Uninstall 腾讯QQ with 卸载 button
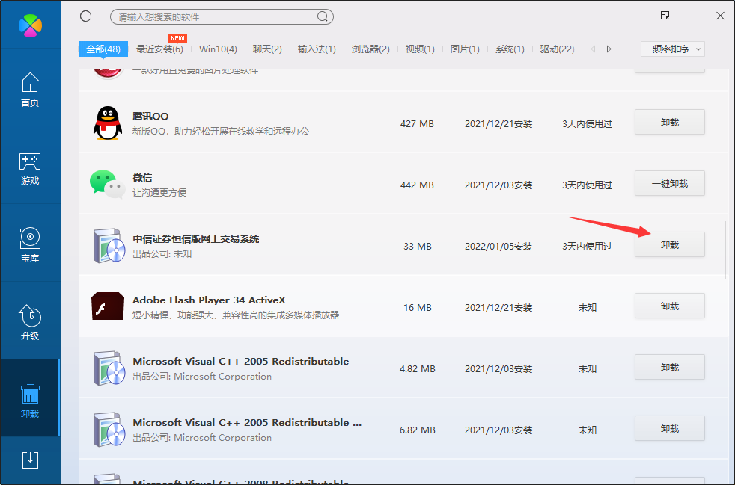Screen dimensions: 735x485 pos(670,123)
